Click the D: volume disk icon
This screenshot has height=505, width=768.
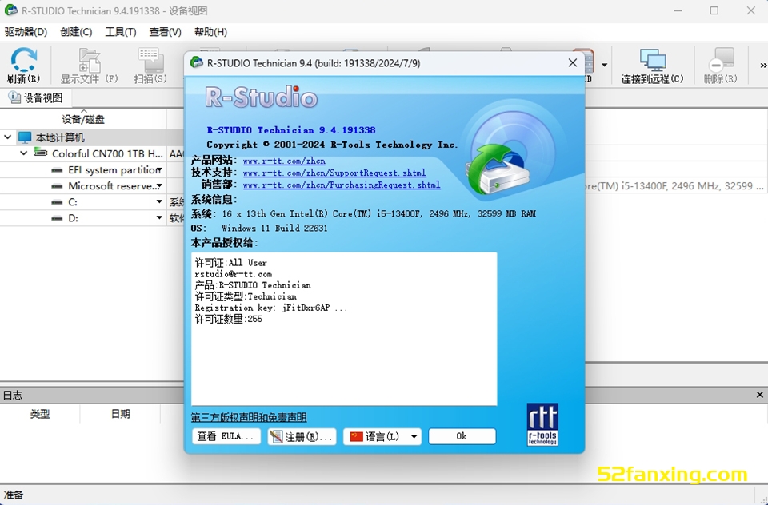point(58,218)
